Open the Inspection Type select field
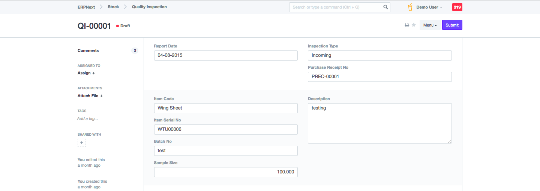 pos(379,55)
